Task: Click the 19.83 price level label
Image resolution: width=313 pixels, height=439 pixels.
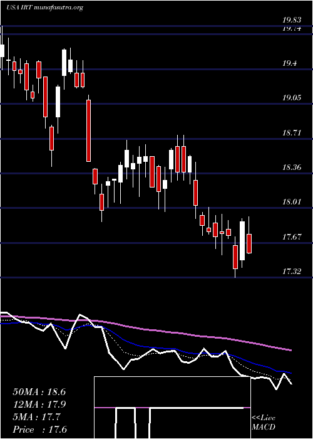Action: [292, 20]
